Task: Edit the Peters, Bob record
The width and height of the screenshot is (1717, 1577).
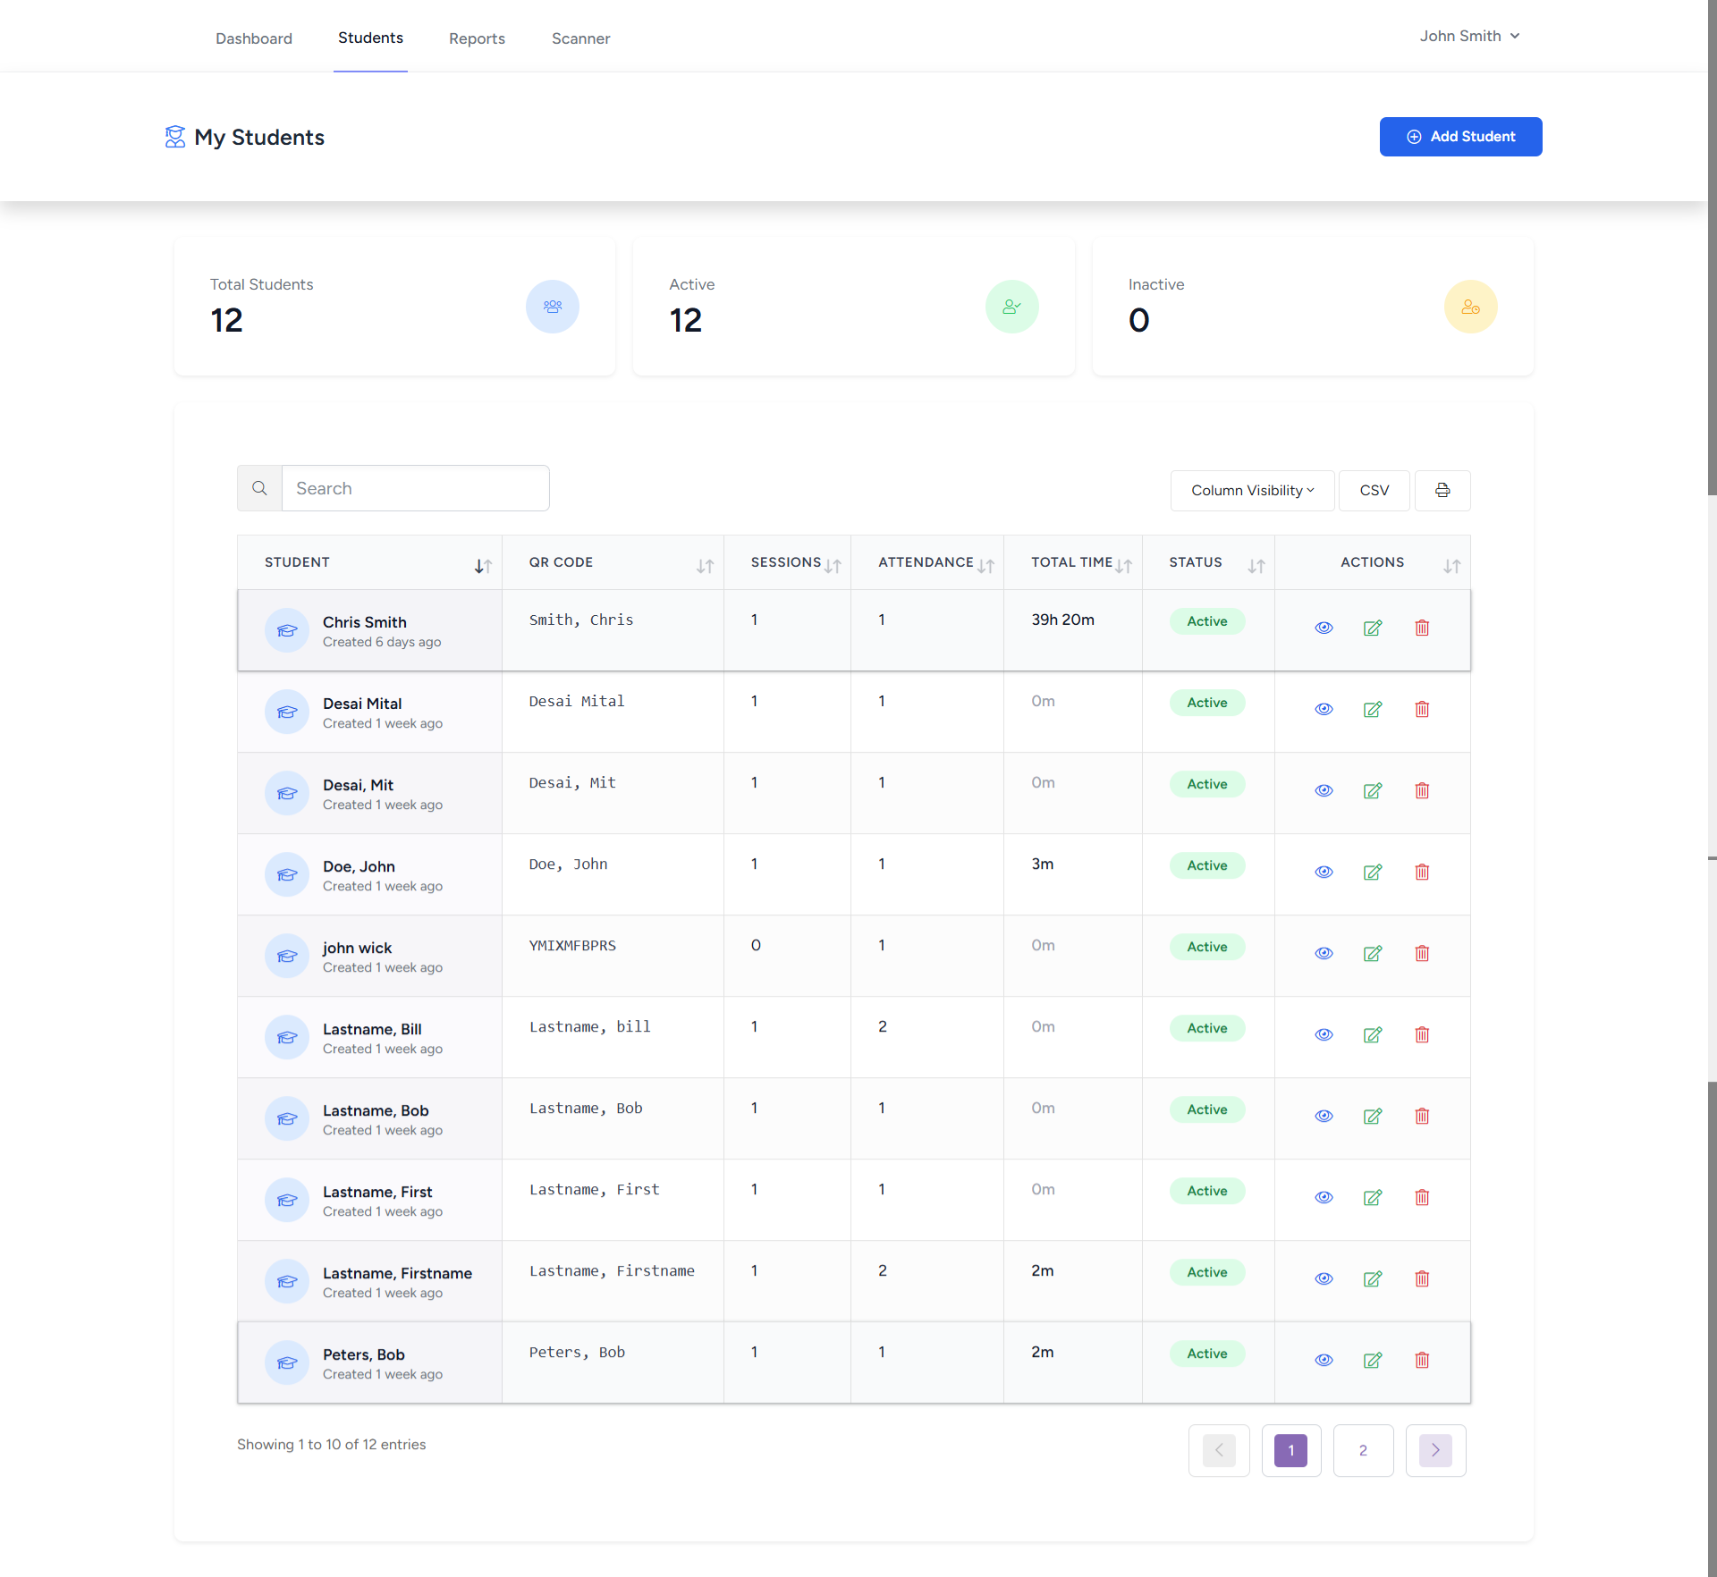Action: (x=1373, y=1361)
